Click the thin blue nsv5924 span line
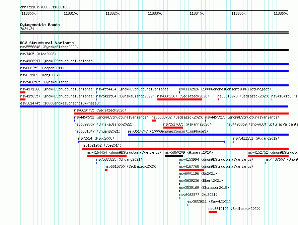 (152, 142)
